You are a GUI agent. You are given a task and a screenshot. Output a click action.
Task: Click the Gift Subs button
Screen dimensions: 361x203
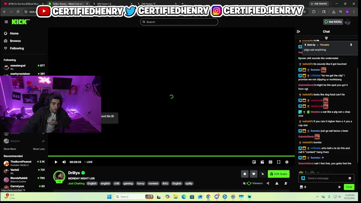pos(279,174)
